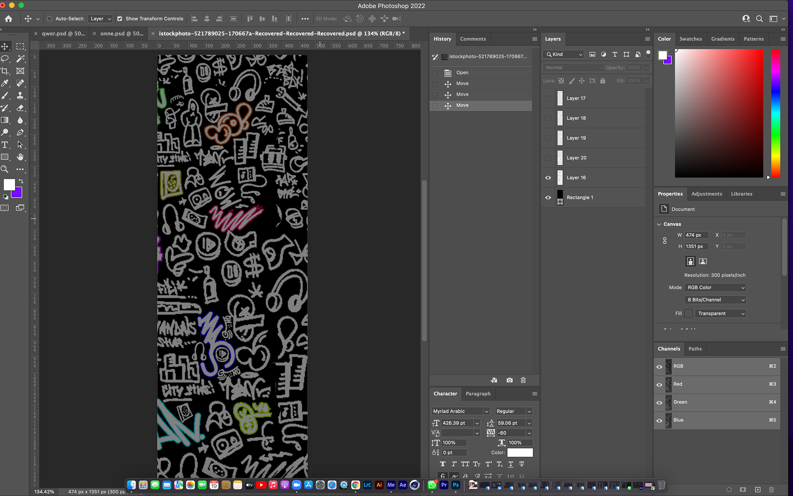The height and width of the screenshot is (496, 793).
Task: Show Layer 18 visibility
Action: click(548, 118)
